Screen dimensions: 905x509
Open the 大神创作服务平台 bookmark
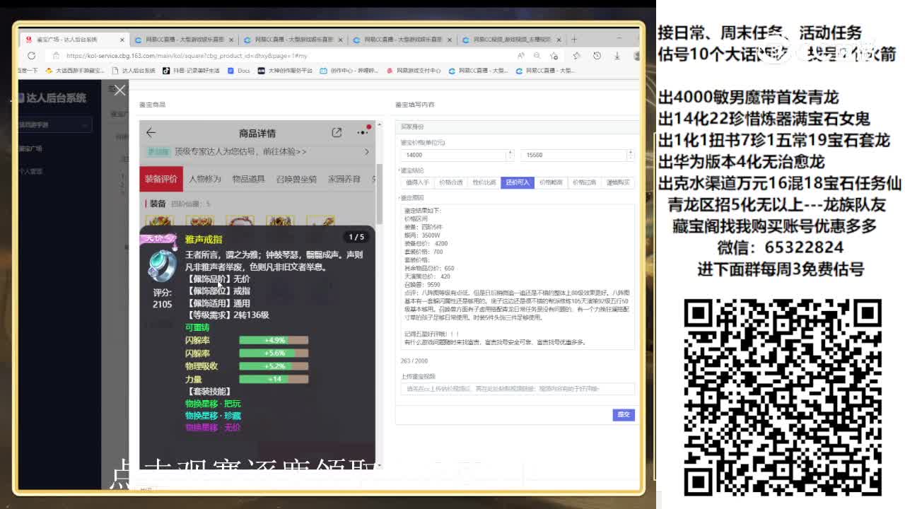285,71
